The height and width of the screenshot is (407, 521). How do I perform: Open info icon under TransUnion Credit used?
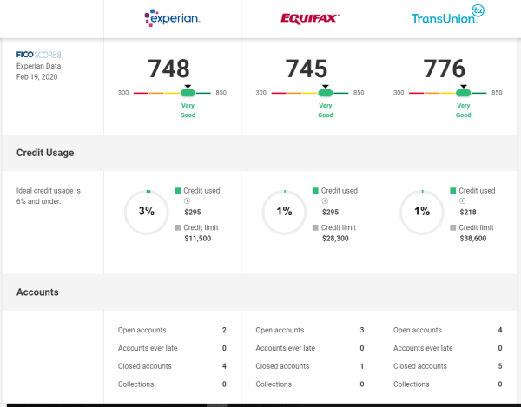pos(462,200)
